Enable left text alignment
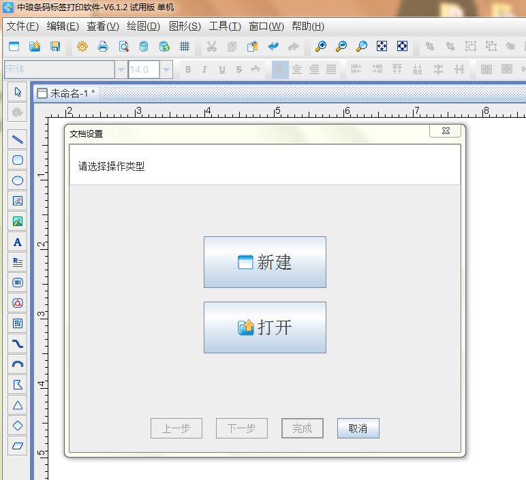The height and width of the screenshot is (480, 526). point(279,69)
